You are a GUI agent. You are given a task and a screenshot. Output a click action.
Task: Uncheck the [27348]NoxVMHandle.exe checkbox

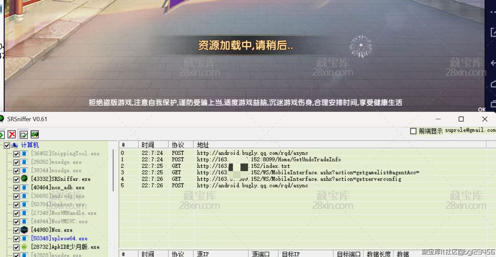coord(16,213)
